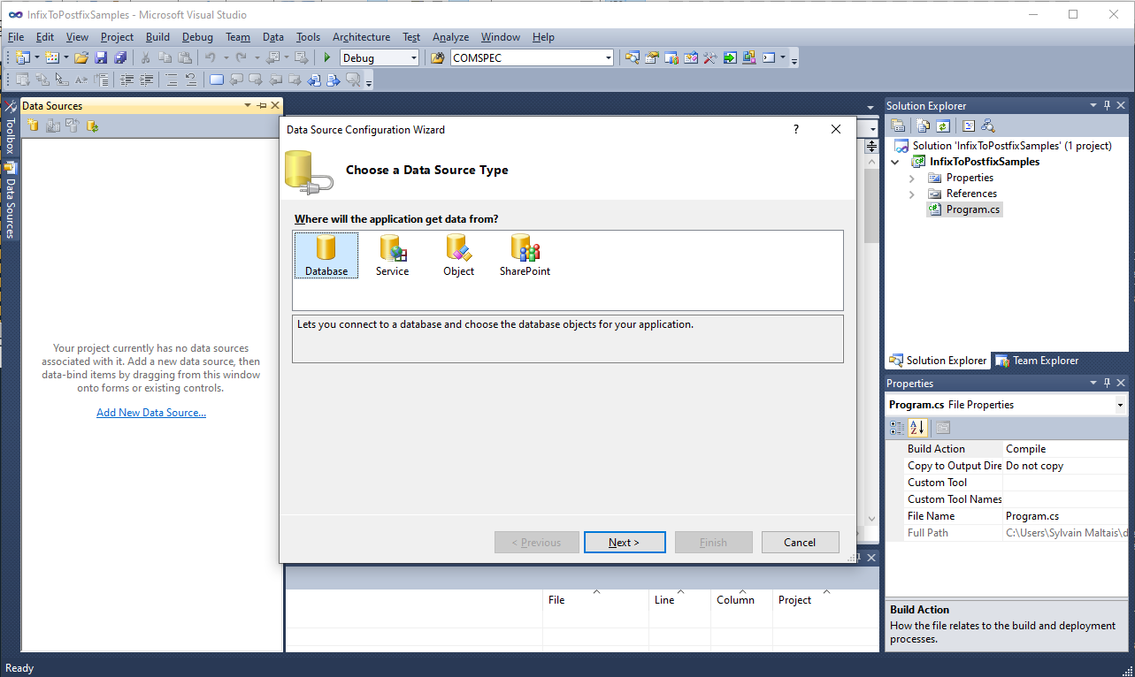
Task: Open Solution Explorer window position dropdown arrow
Action: [x=1094, y=106]
